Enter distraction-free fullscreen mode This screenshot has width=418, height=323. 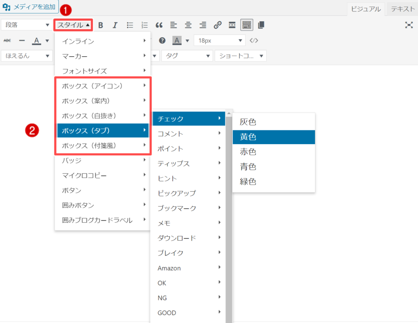coord(409,25)
